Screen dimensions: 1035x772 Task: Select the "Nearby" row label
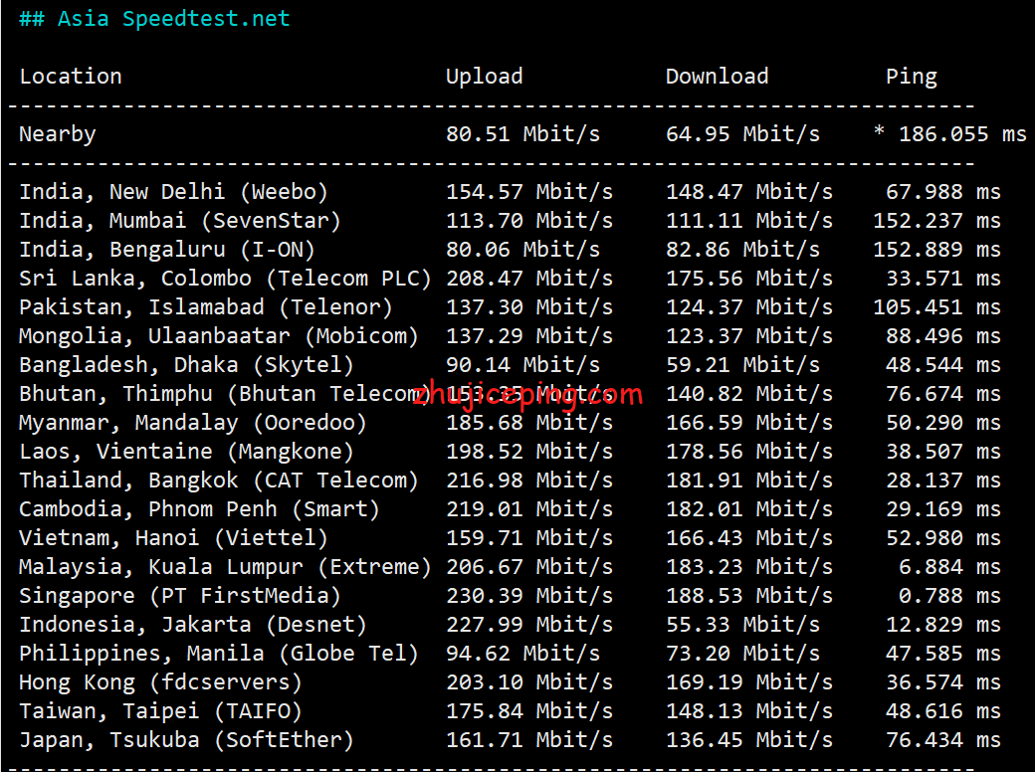[58, 134]
